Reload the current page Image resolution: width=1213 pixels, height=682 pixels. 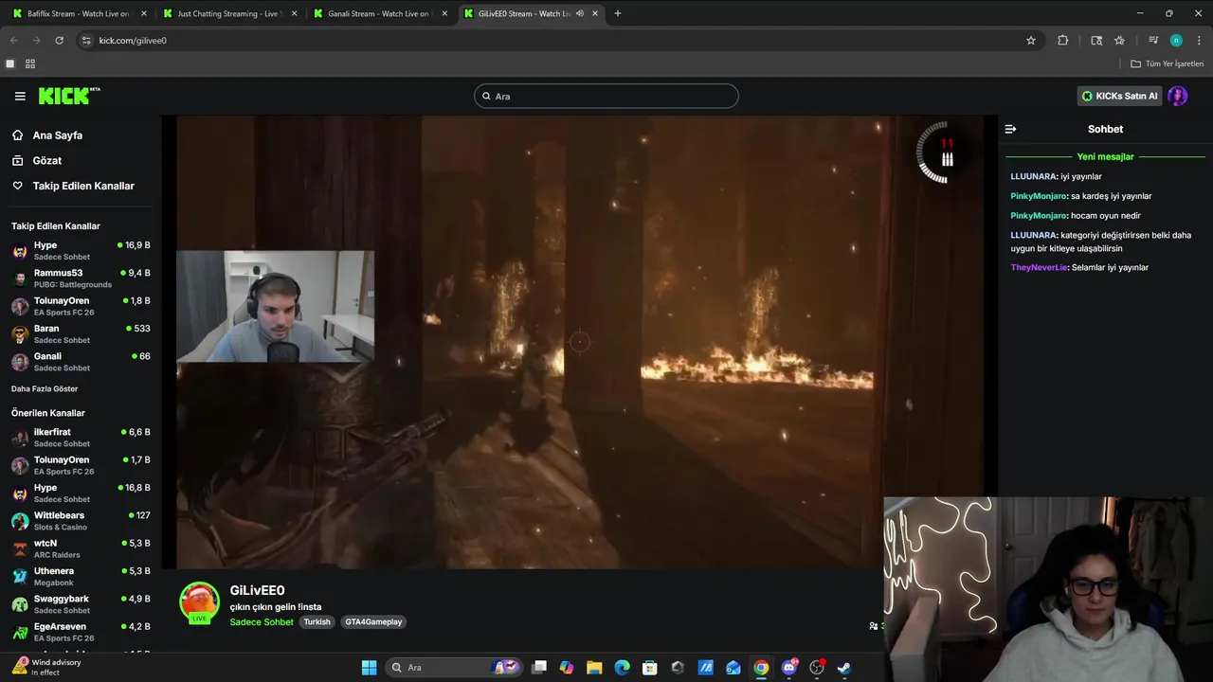pos(59,41)
